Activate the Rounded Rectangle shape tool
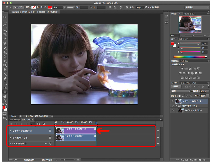 tap(5, 92)
